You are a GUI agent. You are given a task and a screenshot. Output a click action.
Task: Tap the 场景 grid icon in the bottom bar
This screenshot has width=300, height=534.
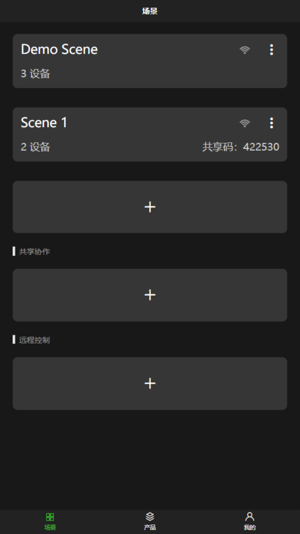50,517
